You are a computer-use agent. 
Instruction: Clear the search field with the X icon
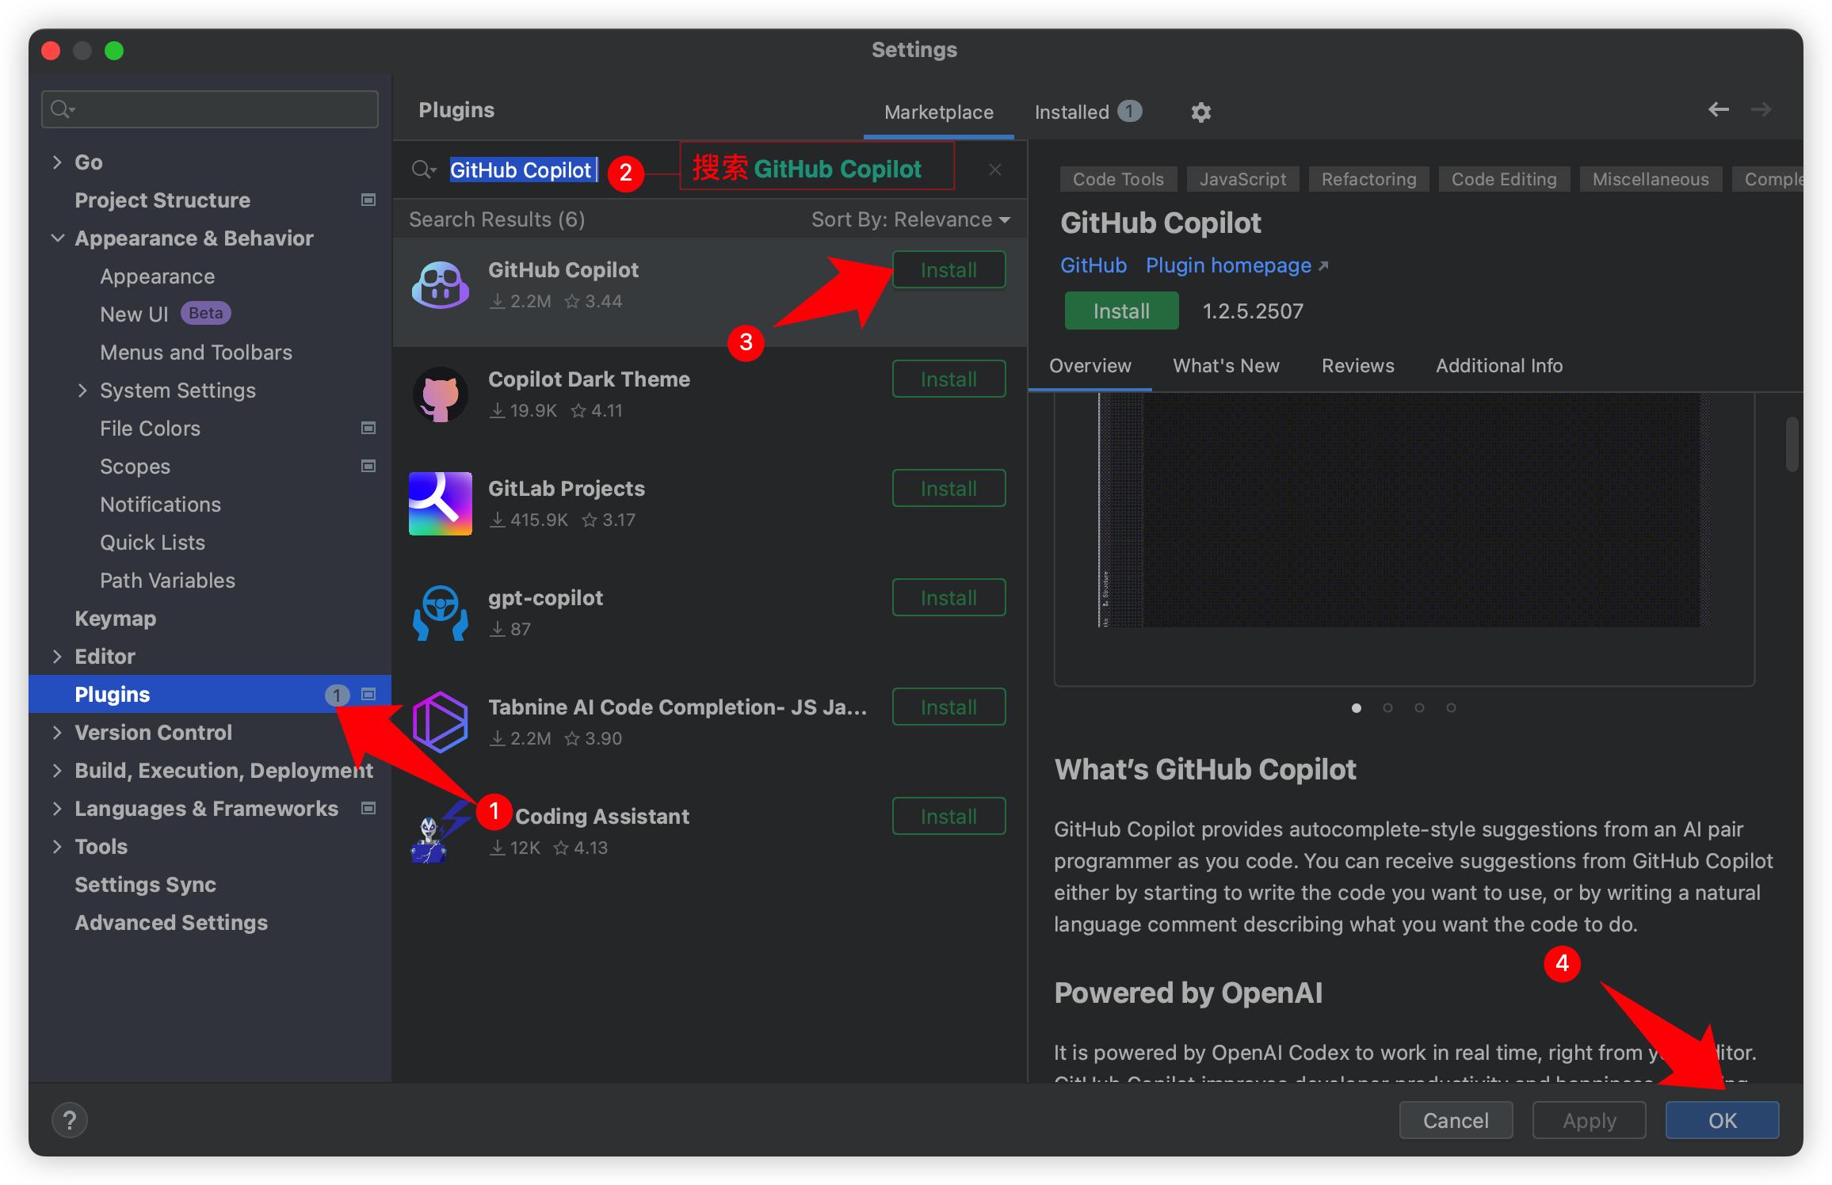click(994, 169)
